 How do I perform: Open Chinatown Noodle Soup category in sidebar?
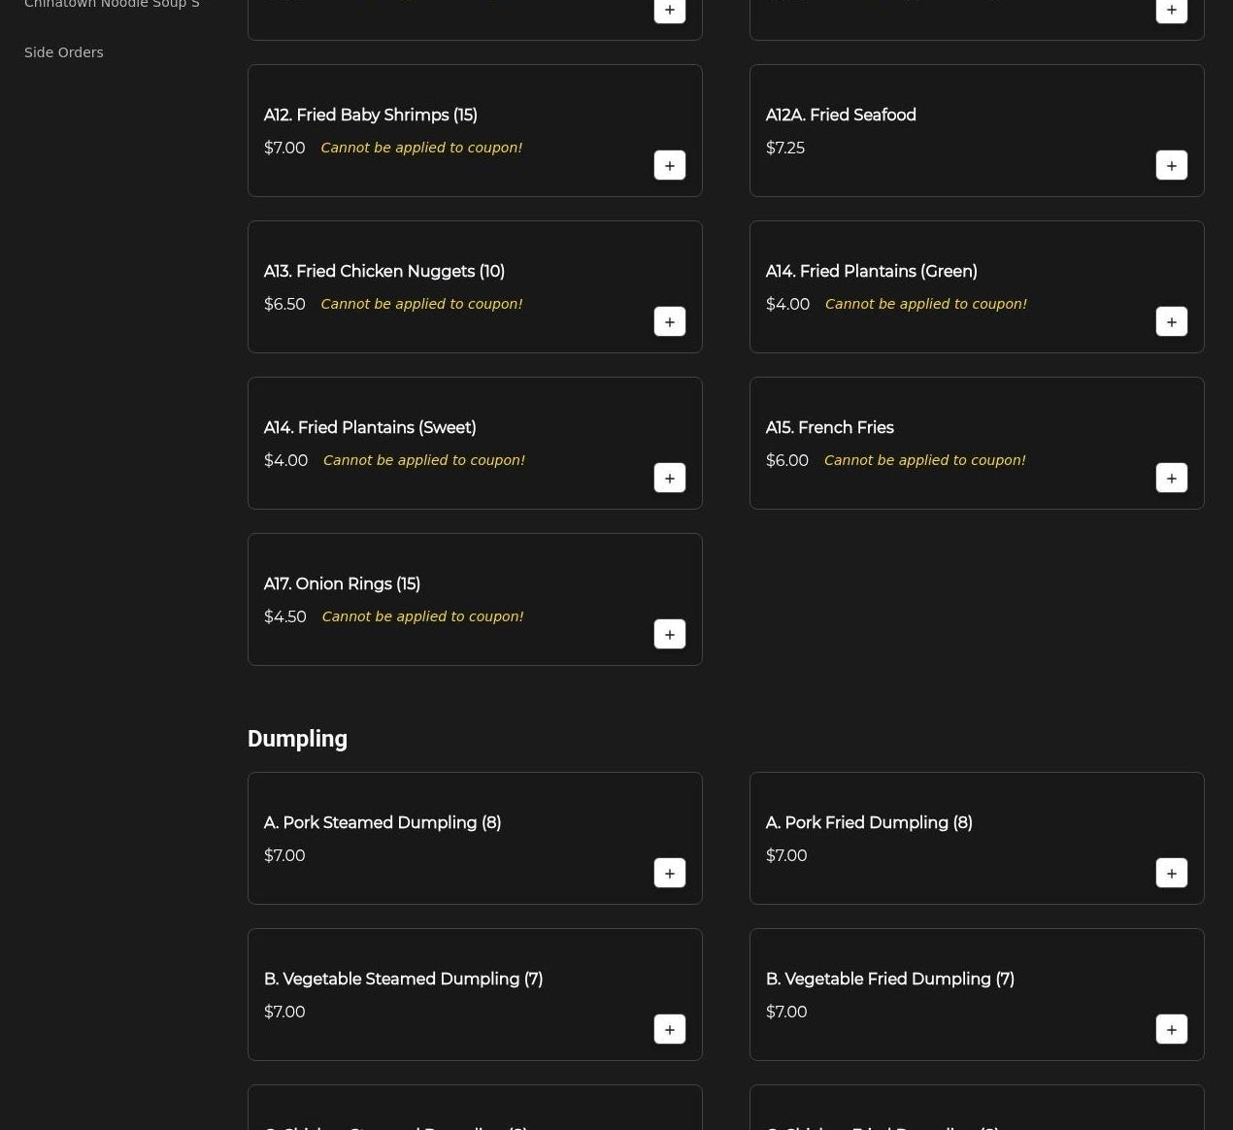(112, 4)
